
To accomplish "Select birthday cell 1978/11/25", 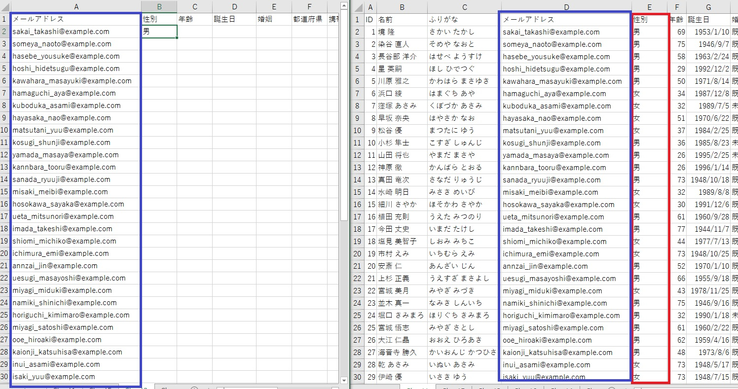I will [708, 291].
